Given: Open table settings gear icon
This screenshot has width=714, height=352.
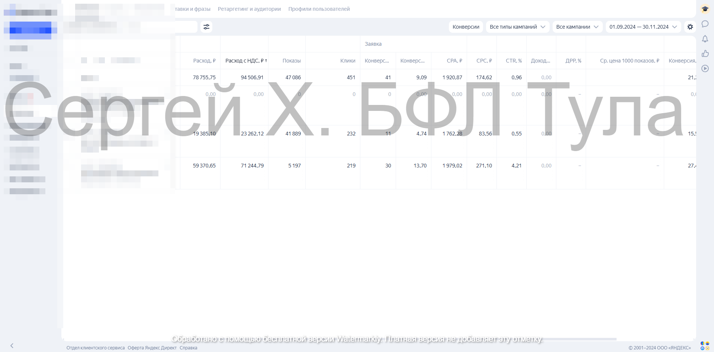Looking at the screenshot, I should pos(690,27).
